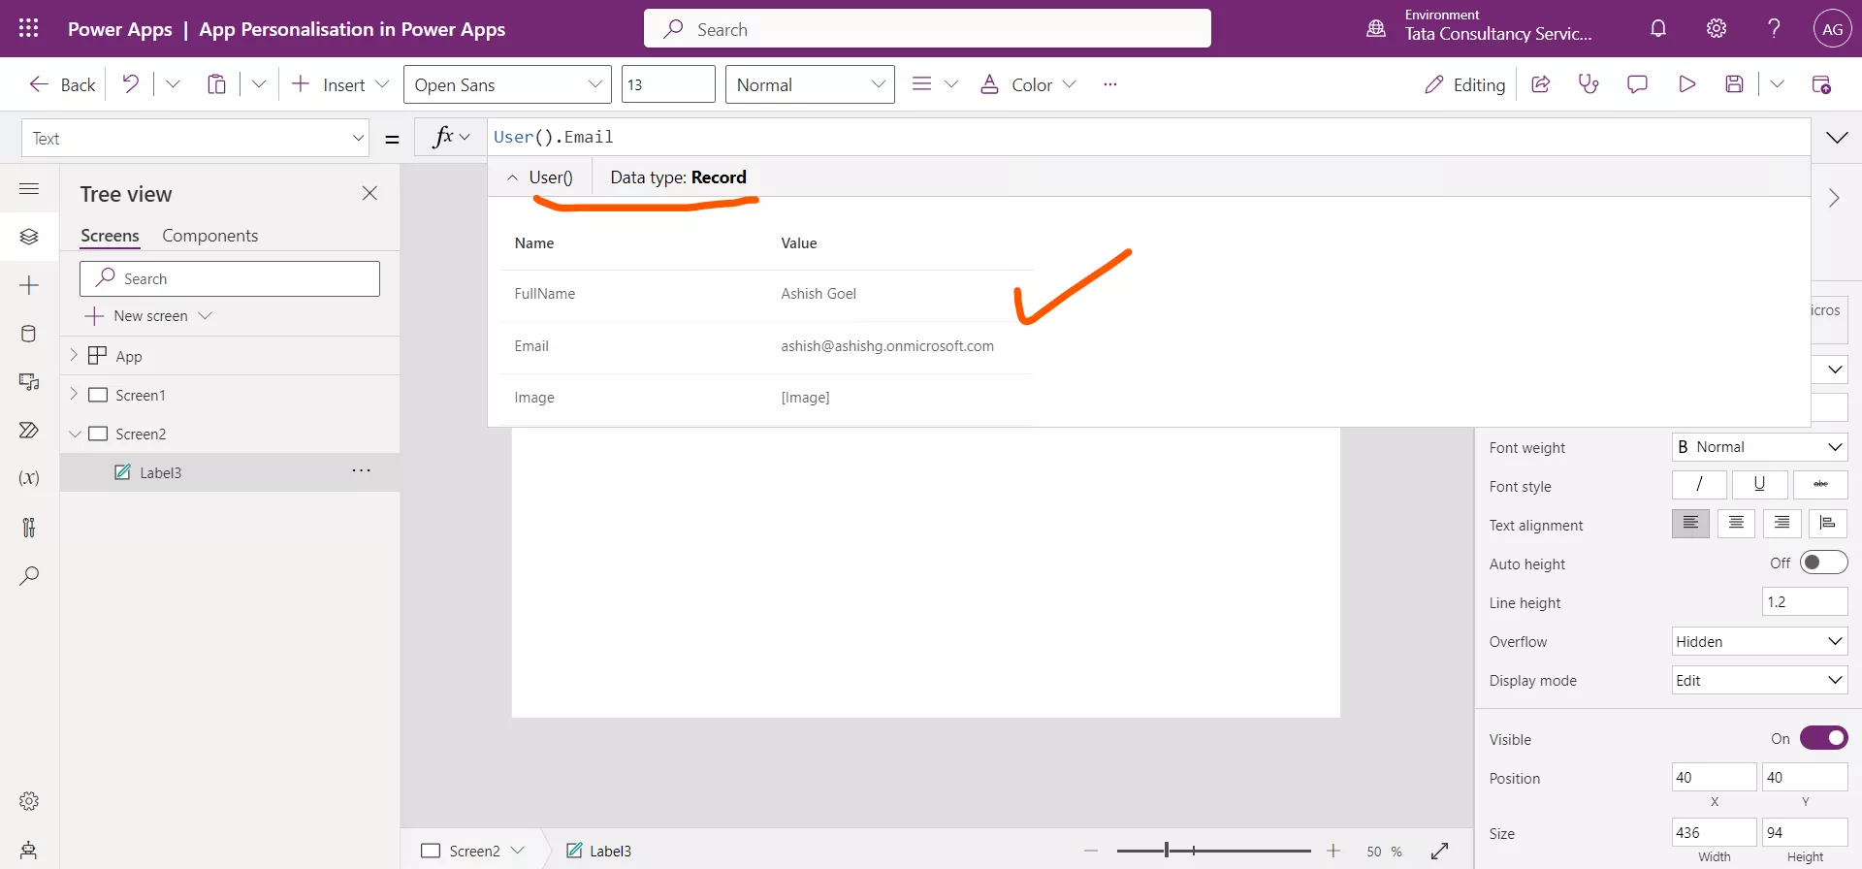Switch to the Components tab
1862x869 pixels.
[209, 236]
